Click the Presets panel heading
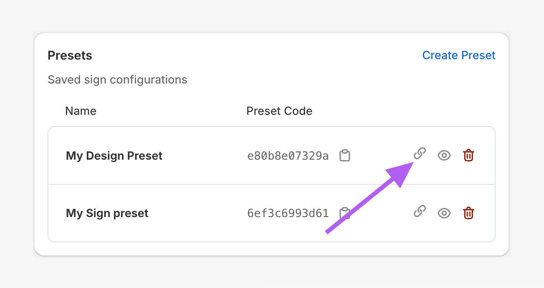This screenshot has width=544, height=288. (x=70, y=55)
